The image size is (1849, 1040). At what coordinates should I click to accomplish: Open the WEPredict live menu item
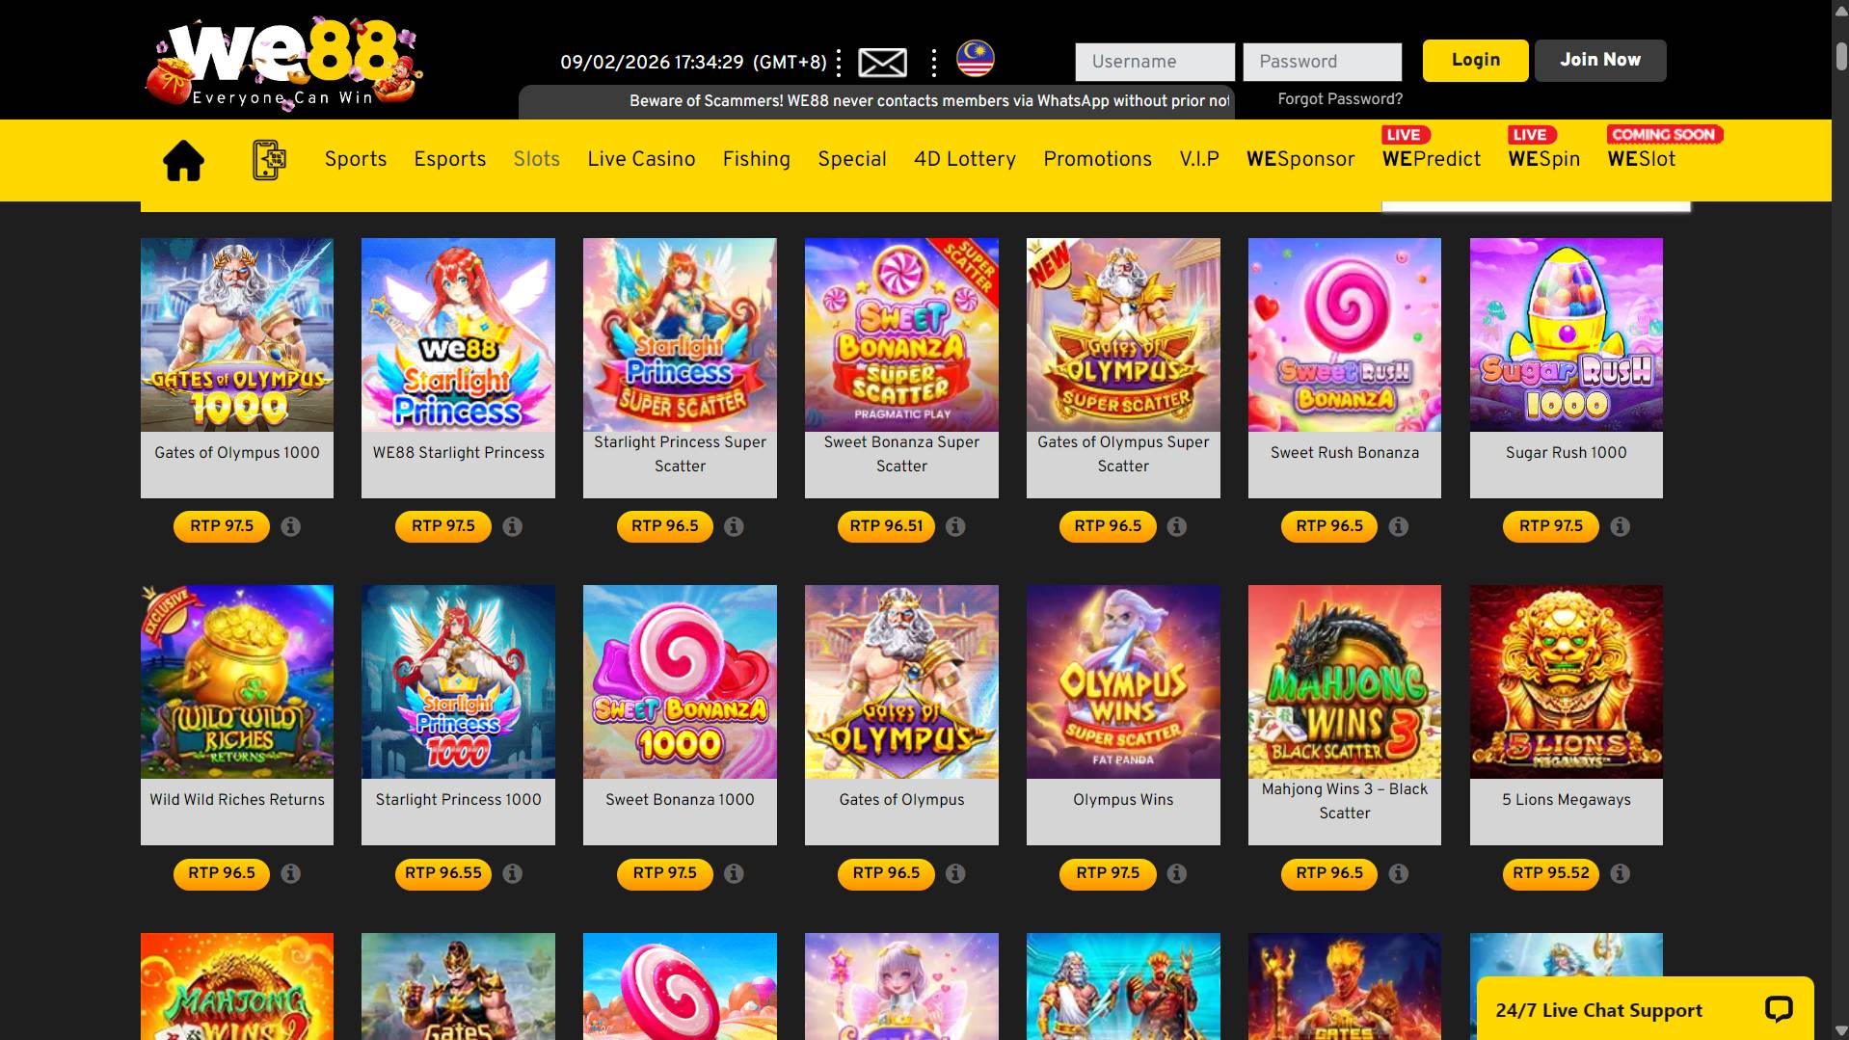[x=1431, y=159]
